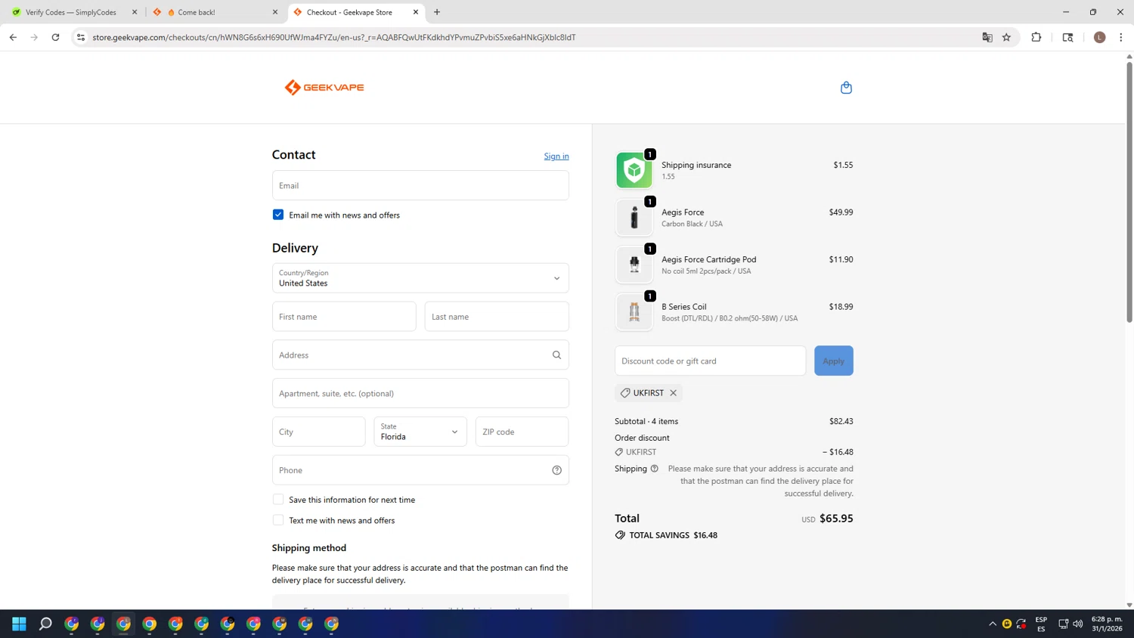Check Text me with news and offers

278,520
